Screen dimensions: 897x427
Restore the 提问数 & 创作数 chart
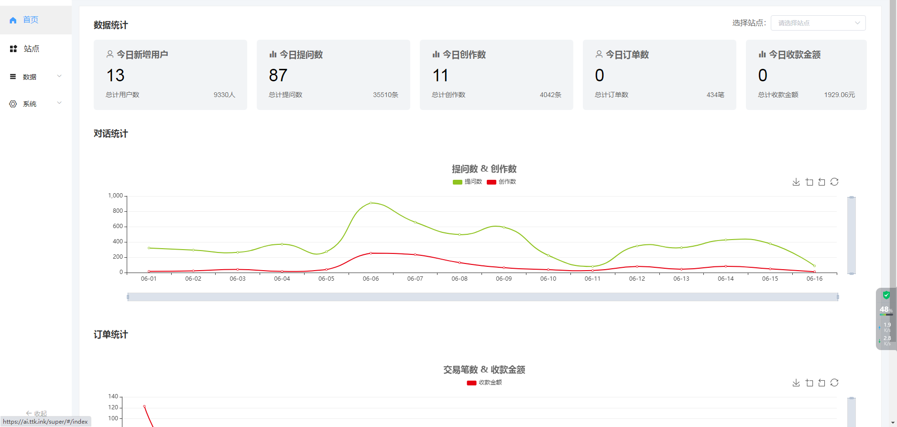click(834, 182)
